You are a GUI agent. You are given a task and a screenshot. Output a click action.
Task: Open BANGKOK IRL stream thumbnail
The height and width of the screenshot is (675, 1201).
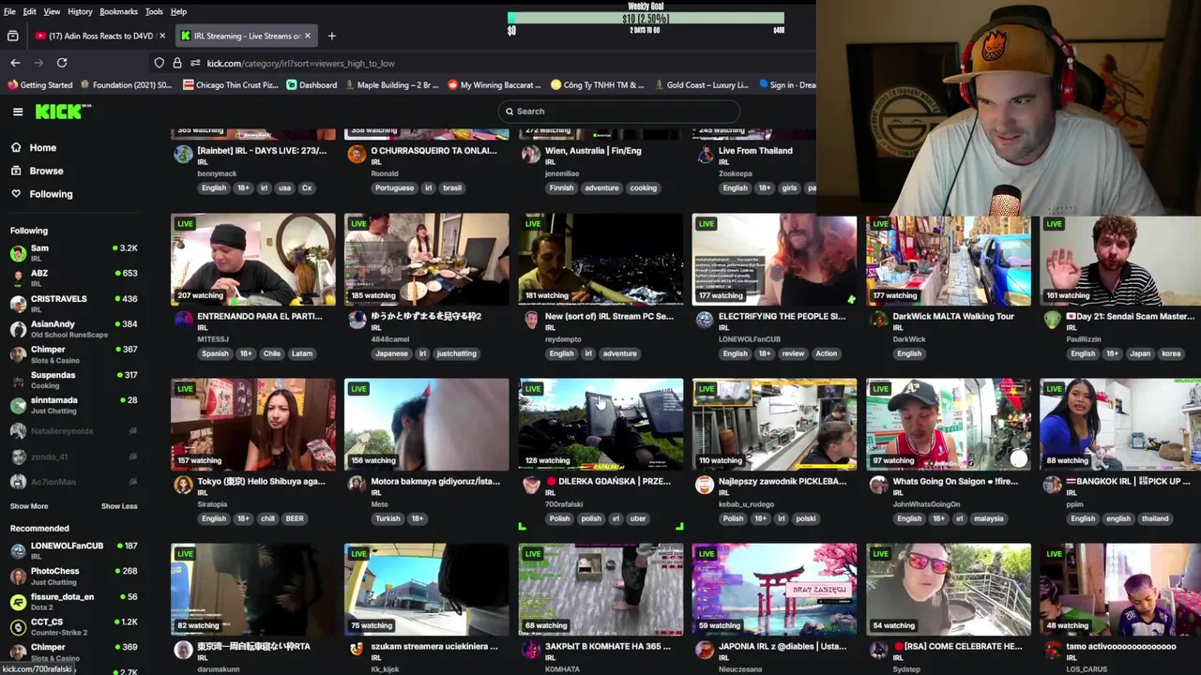(1120, 425)
